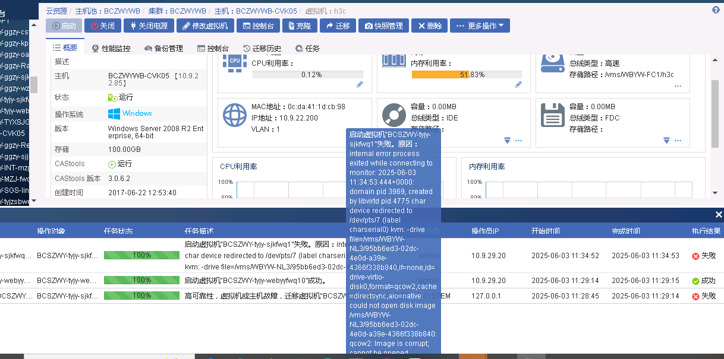Switch to the 迁移历史 tab
Screen dimensions: 724x359
coord(262,48)
